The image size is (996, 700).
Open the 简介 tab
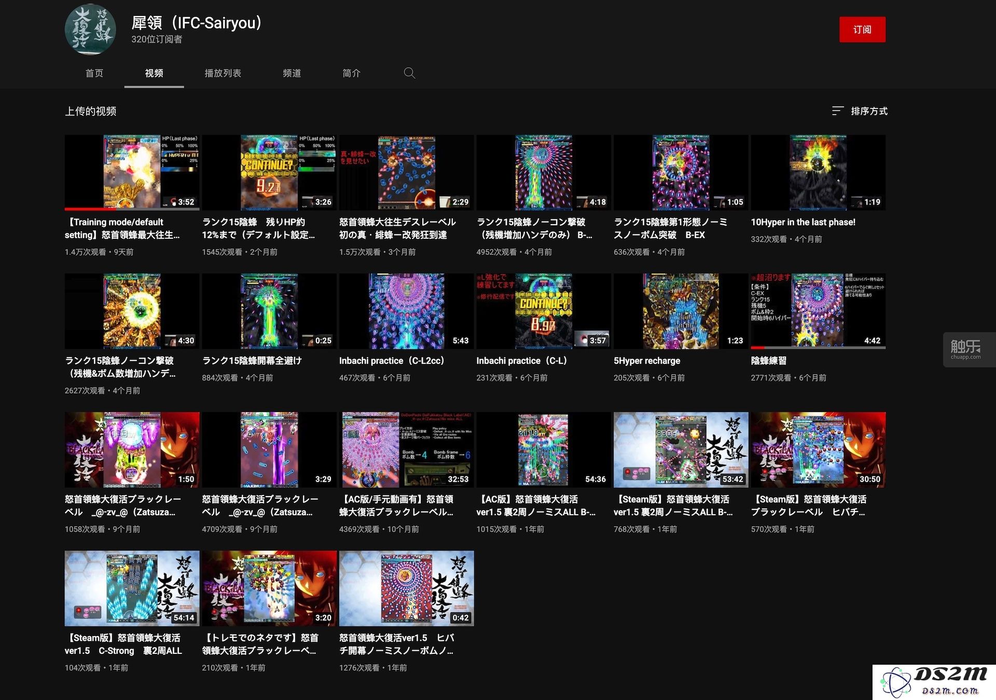[x=352, y=73]
